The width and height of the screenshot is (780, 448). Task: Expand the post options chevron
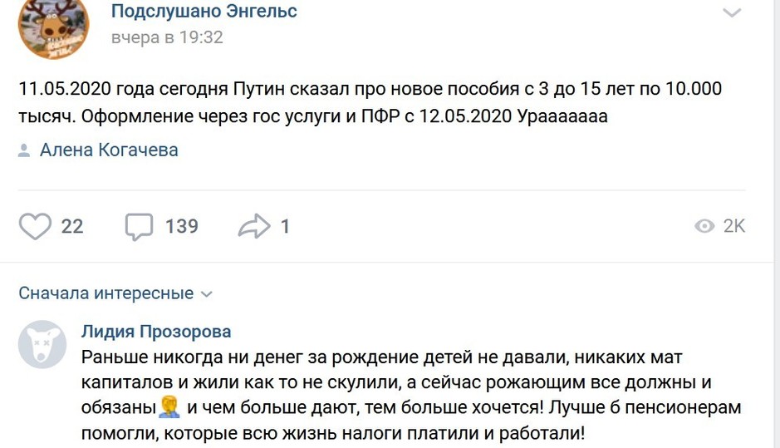(731, 12)
